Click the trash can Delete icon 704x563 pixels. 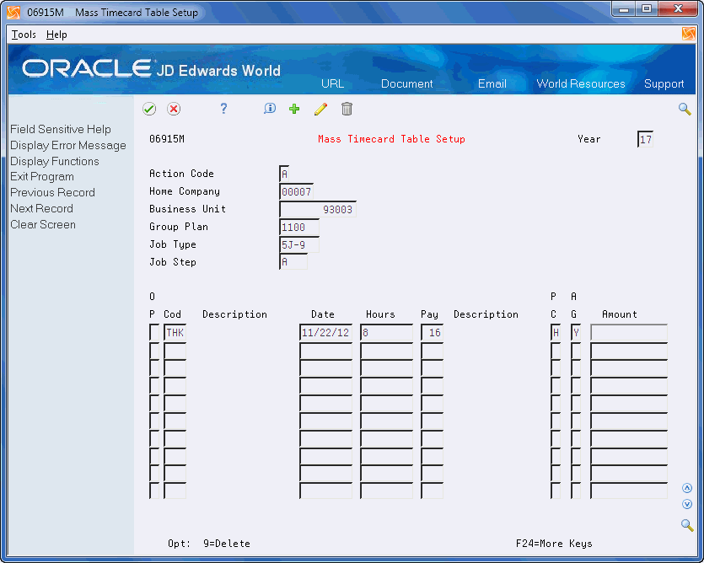coord(347,109)
